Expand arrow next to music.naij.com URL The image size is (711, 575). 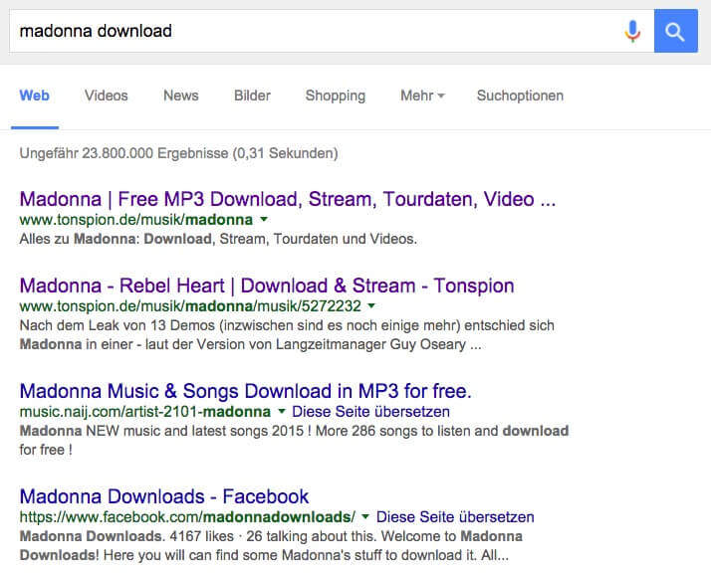tap(282, 412)
